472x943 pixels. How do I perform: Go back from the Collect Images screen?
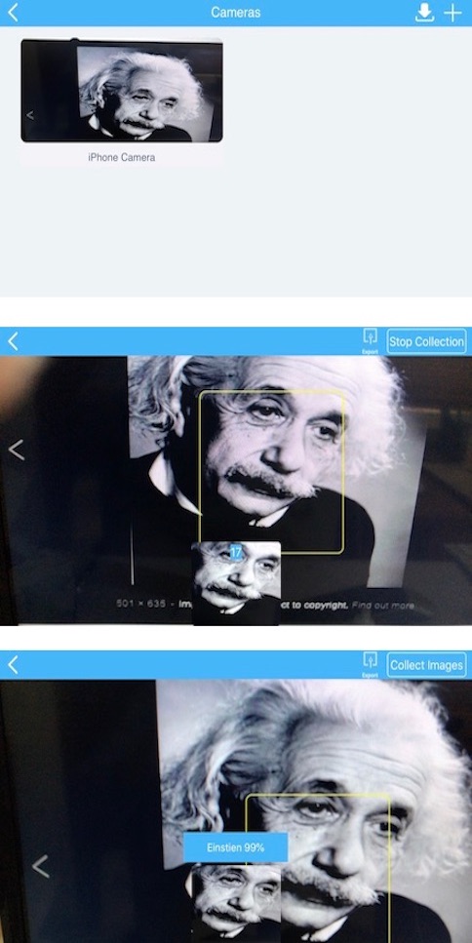[x=13, y=664]
